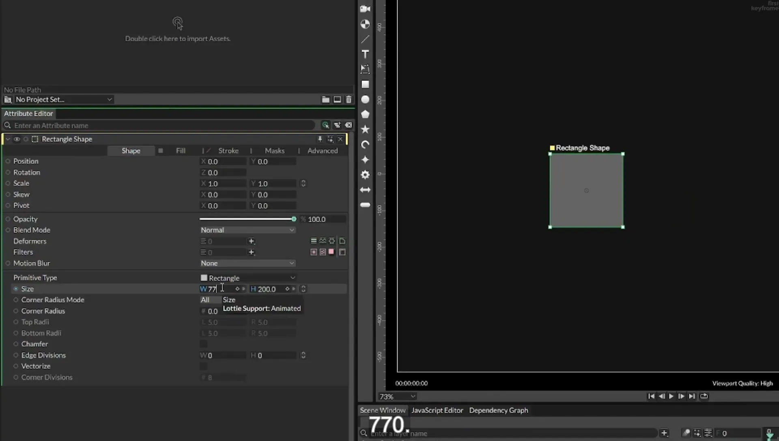Open the JavaScript Editor tab

[x=437, y=410]
